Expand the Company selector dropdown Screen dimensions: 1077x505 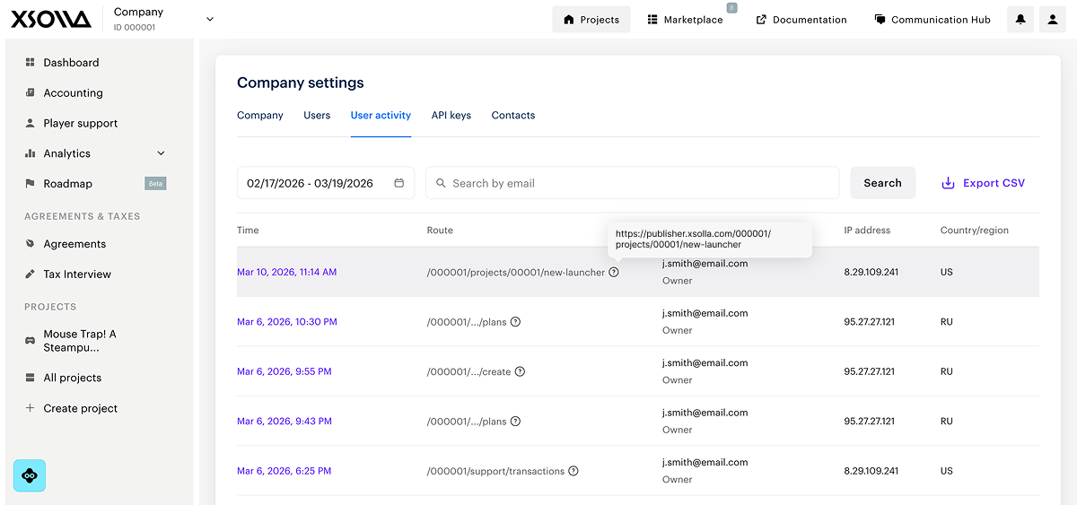pos(210,19)
